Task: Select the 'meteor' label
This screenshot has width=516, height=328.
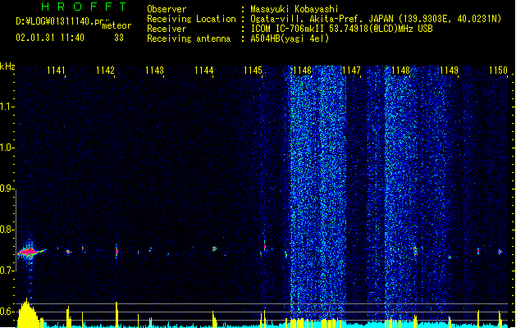Action: 116,25
